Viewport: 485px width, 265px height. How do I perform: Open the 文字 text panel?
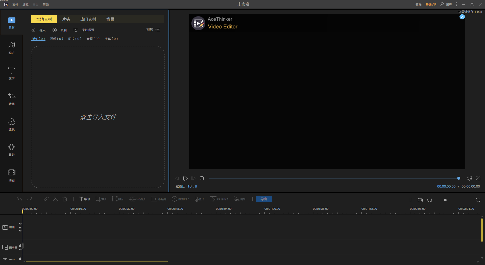(x=12, y=73)
